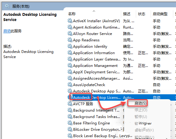Click 暂停(U) in the context menu
Viewport: 176px width, 139px height.
pos(141,117)
